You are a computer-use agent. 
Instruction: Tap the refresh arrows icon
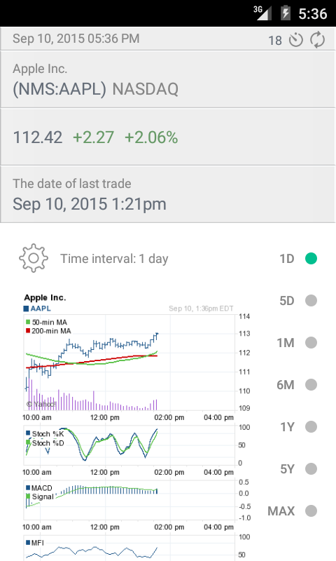[x=317, y=40]
